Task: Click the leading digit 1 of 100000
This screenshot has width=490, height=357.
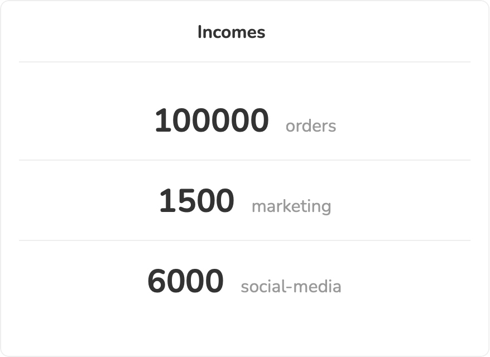Action: tap(163, 121)
